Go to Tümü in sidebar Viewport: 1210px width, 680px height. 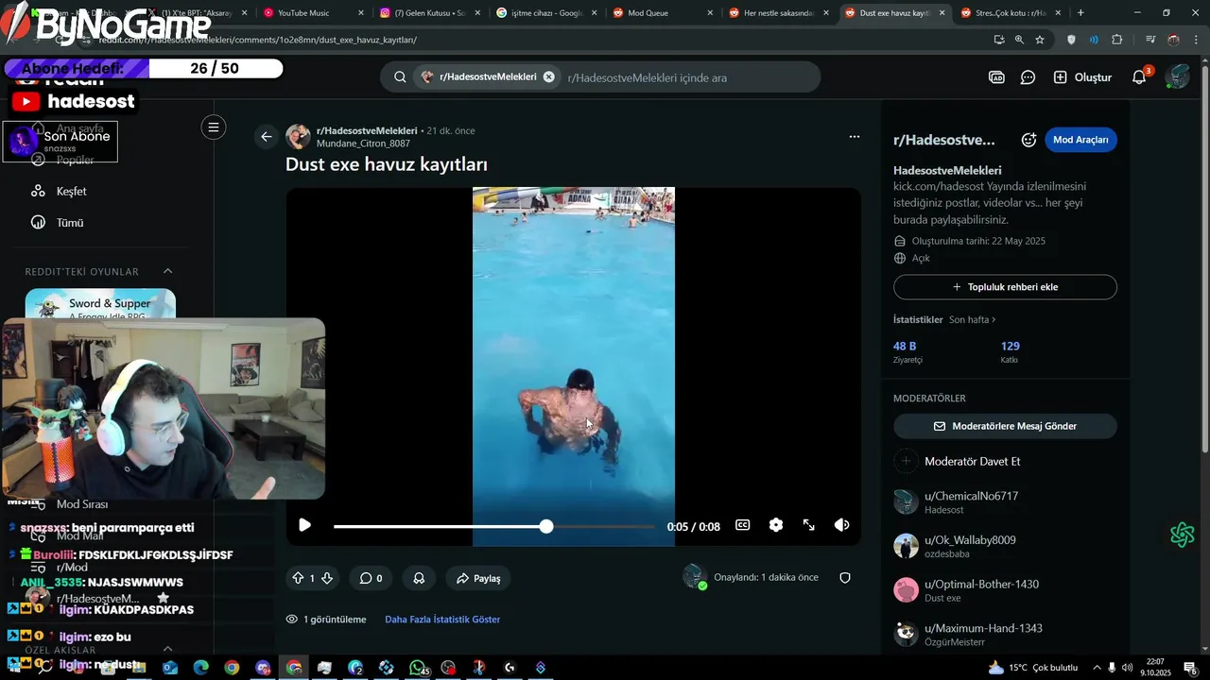click(x=70, y=223)
